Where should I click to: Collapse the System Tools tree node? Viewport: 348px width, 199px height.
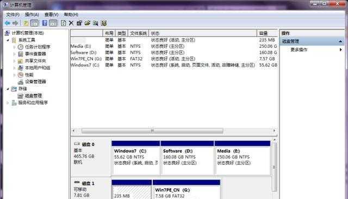coord(8,40)
